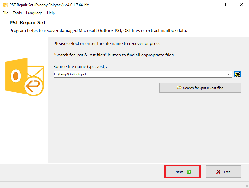Click the Exit button
The width and height of the screenshot is (249, 188).
point(223,172)
